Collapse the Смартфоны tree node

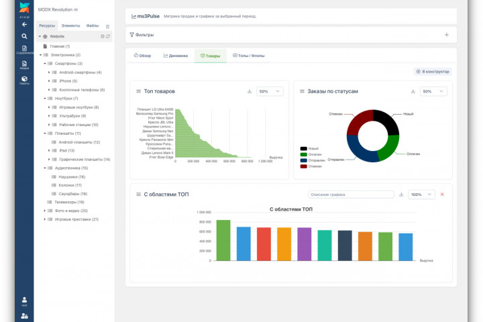coord(45,64)
